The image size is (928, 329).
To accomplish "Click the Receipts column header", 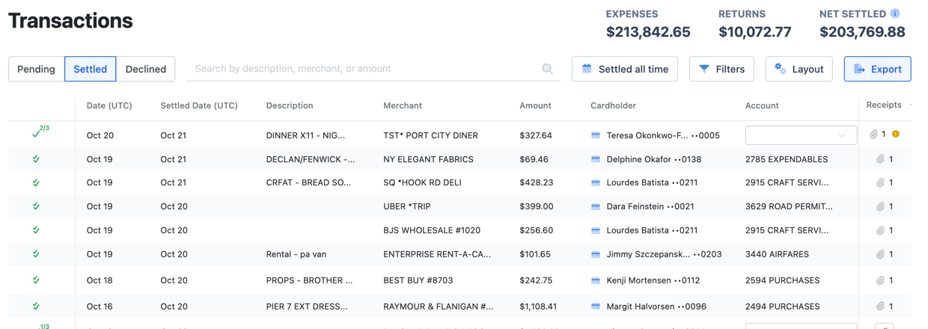I will tap(884, 105).
